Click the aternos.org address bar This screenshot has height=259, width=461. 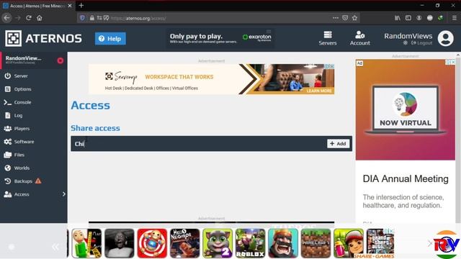pos(218,18)
